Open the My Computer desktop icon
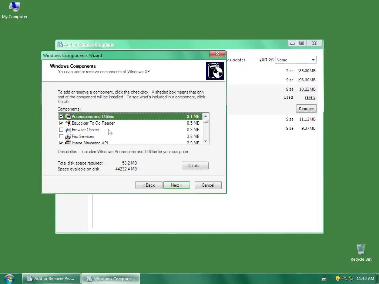This screenshot has height=284, width=379. click(x=14, y=10)
